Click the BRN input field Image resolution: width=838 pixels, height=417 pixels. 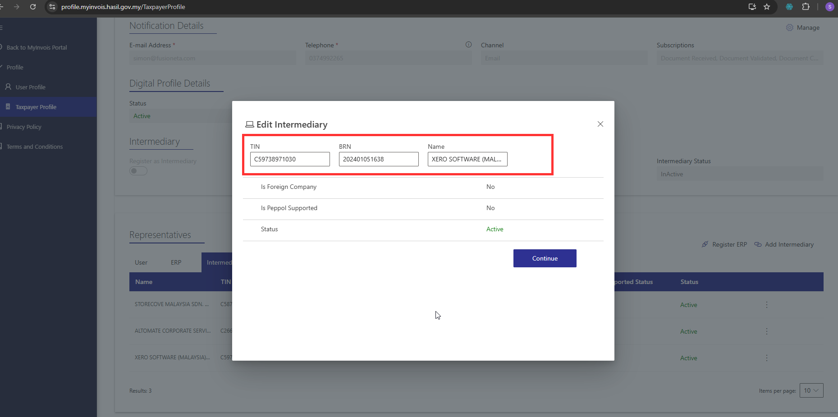point(379,159)
